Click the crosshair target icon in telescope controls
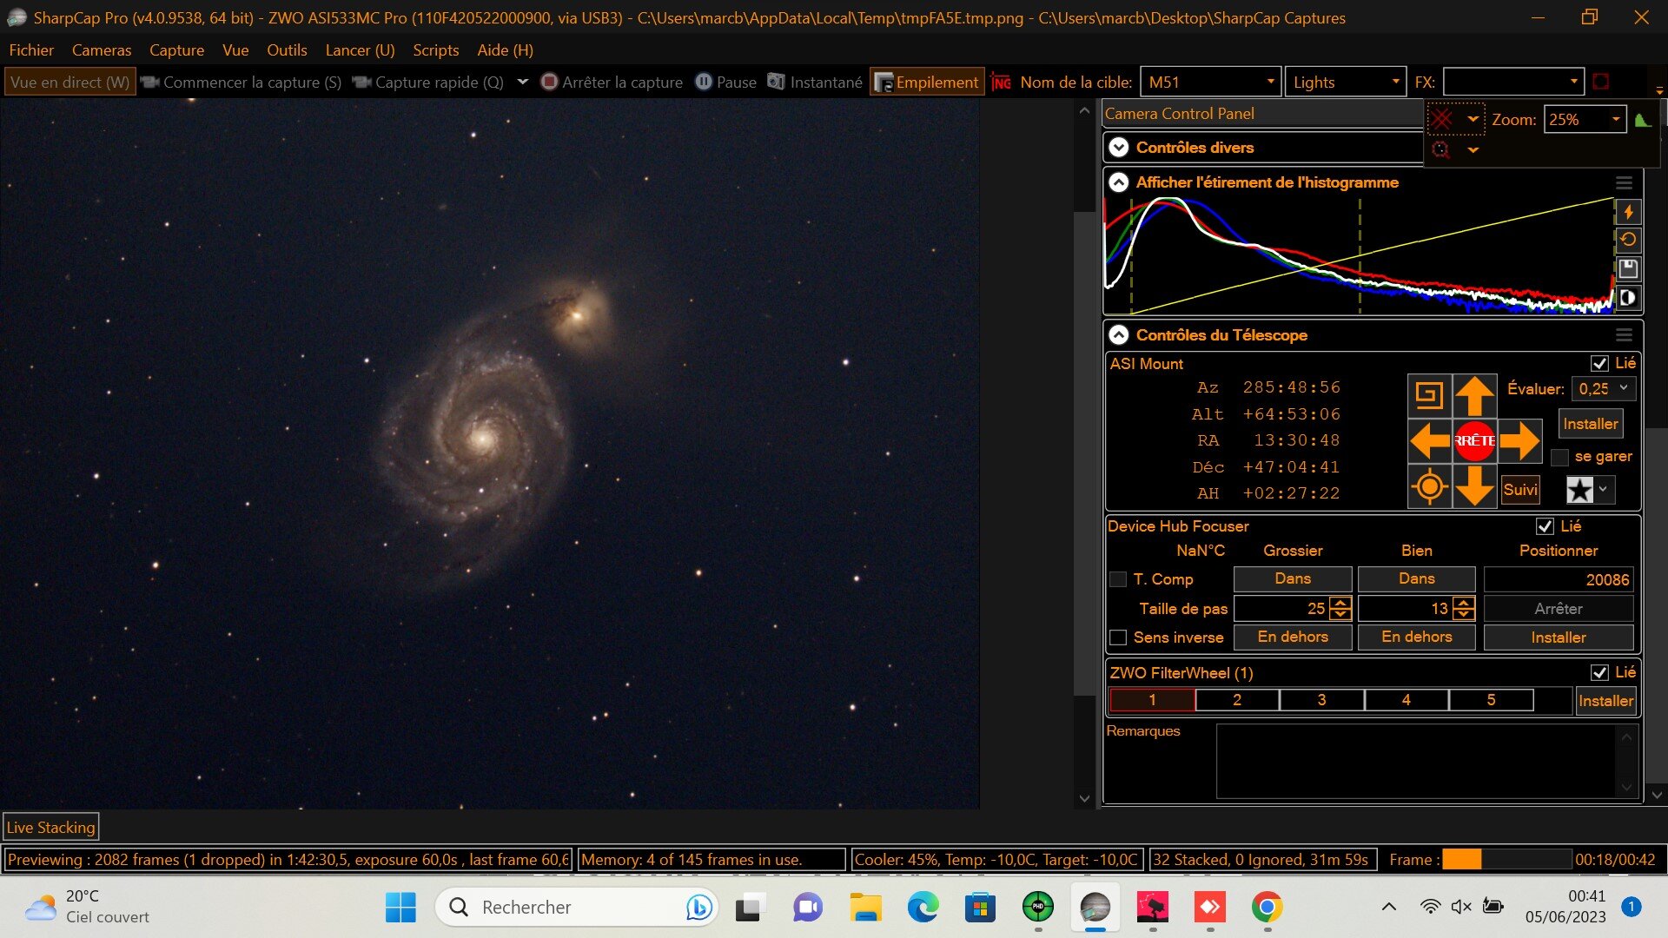Image resolution: width=1668 pixels, height=938 pixels. pyautogui.click(x=1429, y=486)
